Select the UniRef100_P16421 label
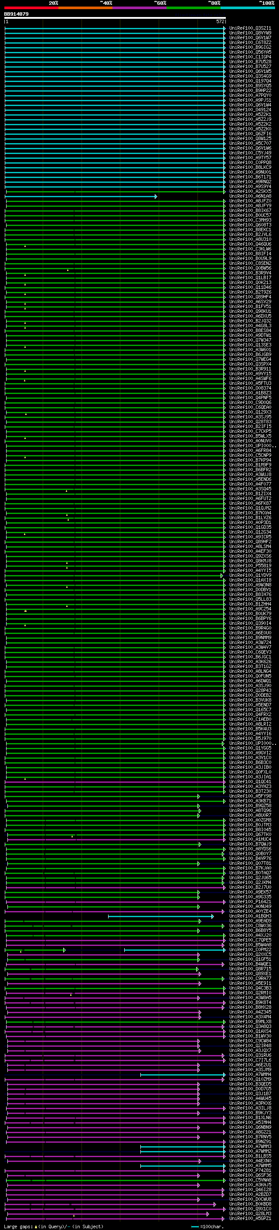The height and width of the screenshot is (1230, 279). tap(250, 901)
